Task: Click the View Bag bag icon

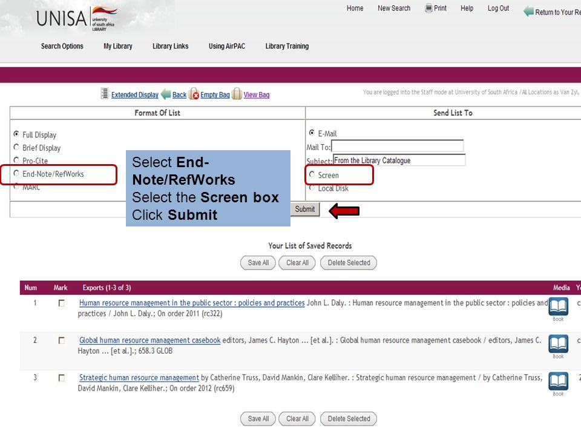Action: pos(237,94)
